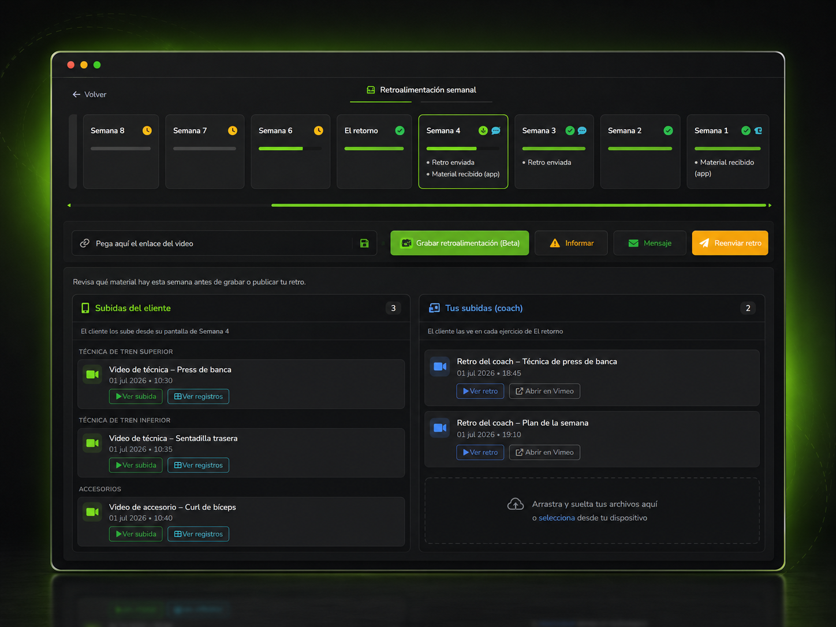The width and height of the screenshot is (836, 627).
Task: Click the selecciona link in upload area
Action: click(557, 518)
